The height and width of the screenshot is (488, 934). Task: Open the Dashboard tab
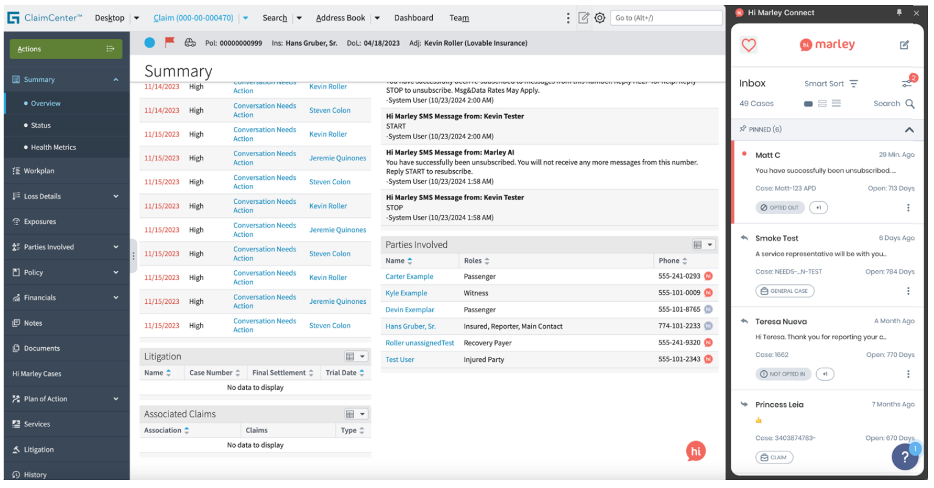coord(413,18)
